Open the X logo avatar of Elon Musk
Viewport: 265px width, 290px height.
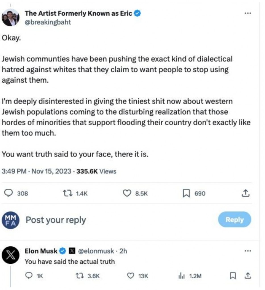pos(11,256)
